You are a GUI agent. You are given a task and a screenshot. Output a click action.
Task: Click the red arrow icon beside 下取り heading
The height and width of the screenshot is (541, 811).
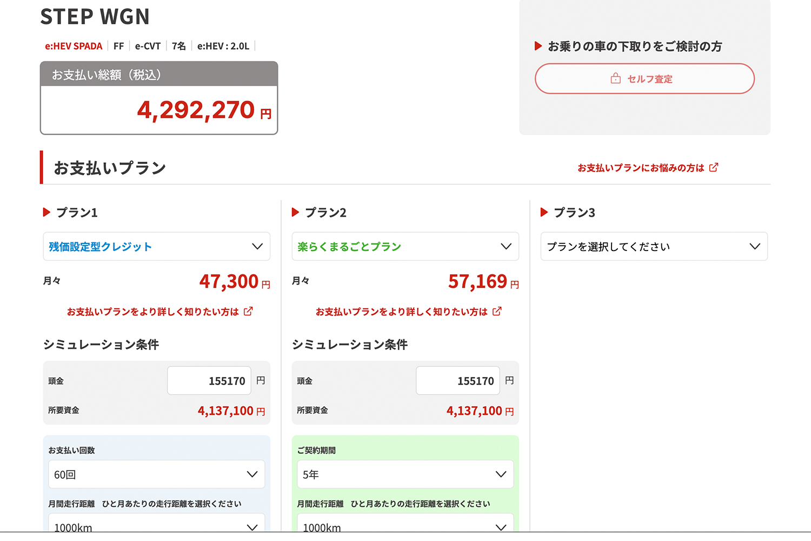click(x=537, y=46)
